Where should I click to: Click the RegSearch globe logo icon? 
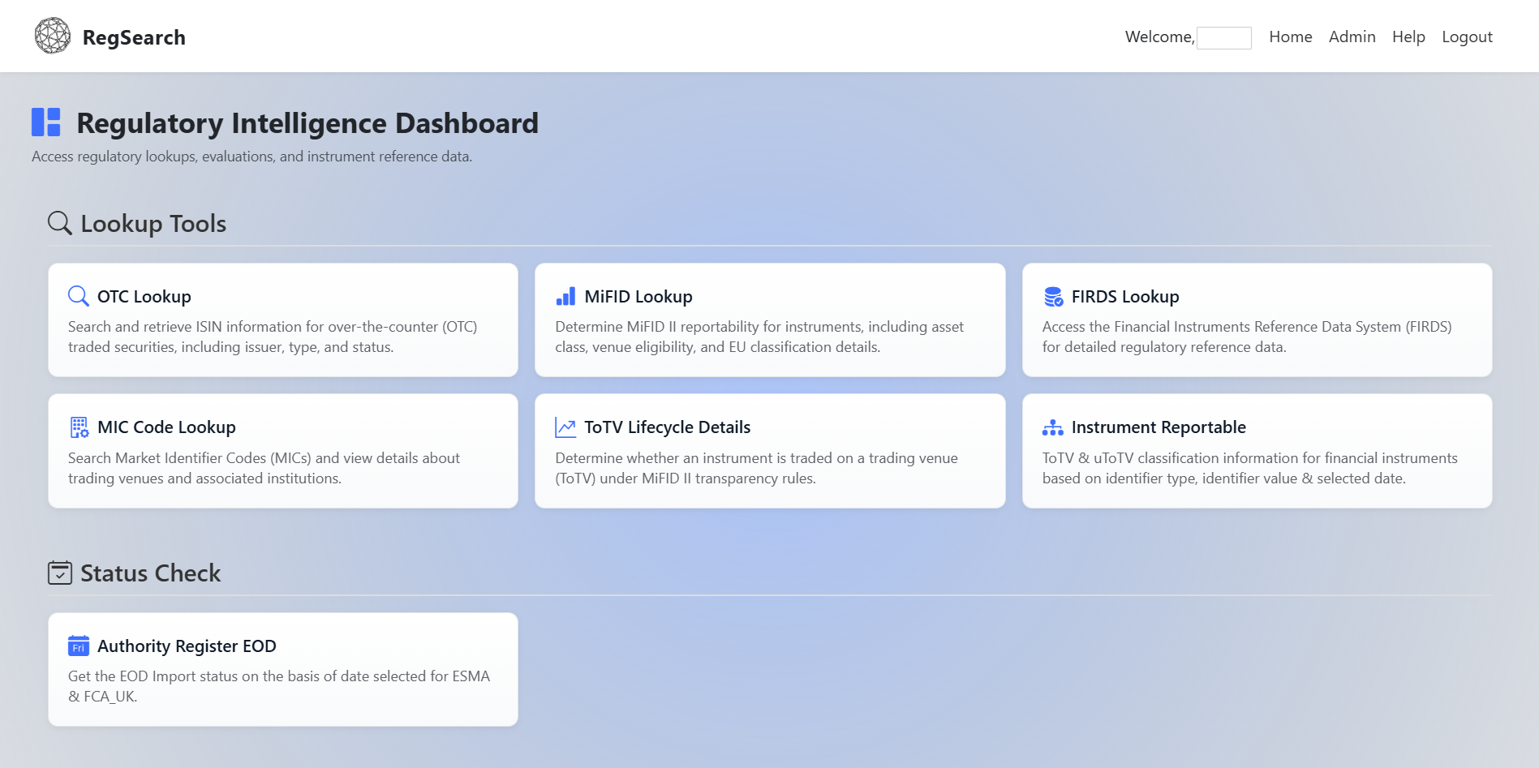(x=53, y=36)
